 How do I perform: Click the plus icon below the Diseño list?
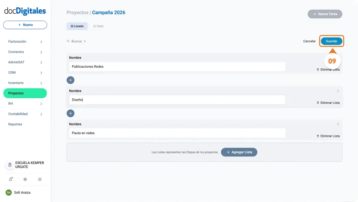[x=70, y=113]
